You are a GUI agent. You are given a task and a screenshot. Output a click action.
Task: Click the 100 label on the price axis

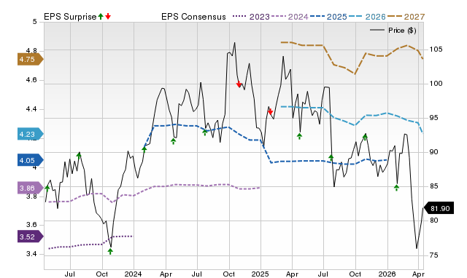(436, 84)
